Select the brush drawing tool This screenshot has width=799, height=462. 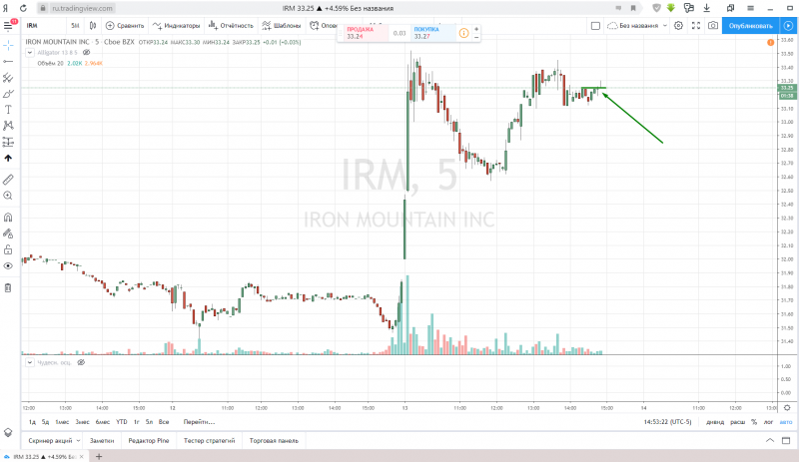coord(8,94)
